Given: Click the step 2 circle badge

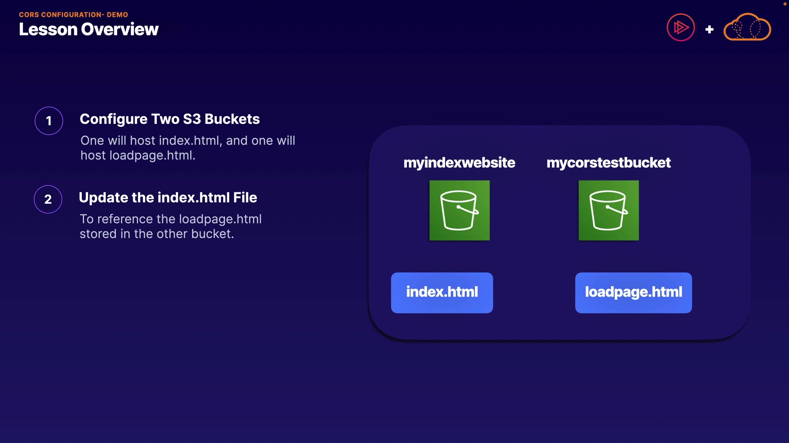Looking at the screenshot, I should click(48, 199).
